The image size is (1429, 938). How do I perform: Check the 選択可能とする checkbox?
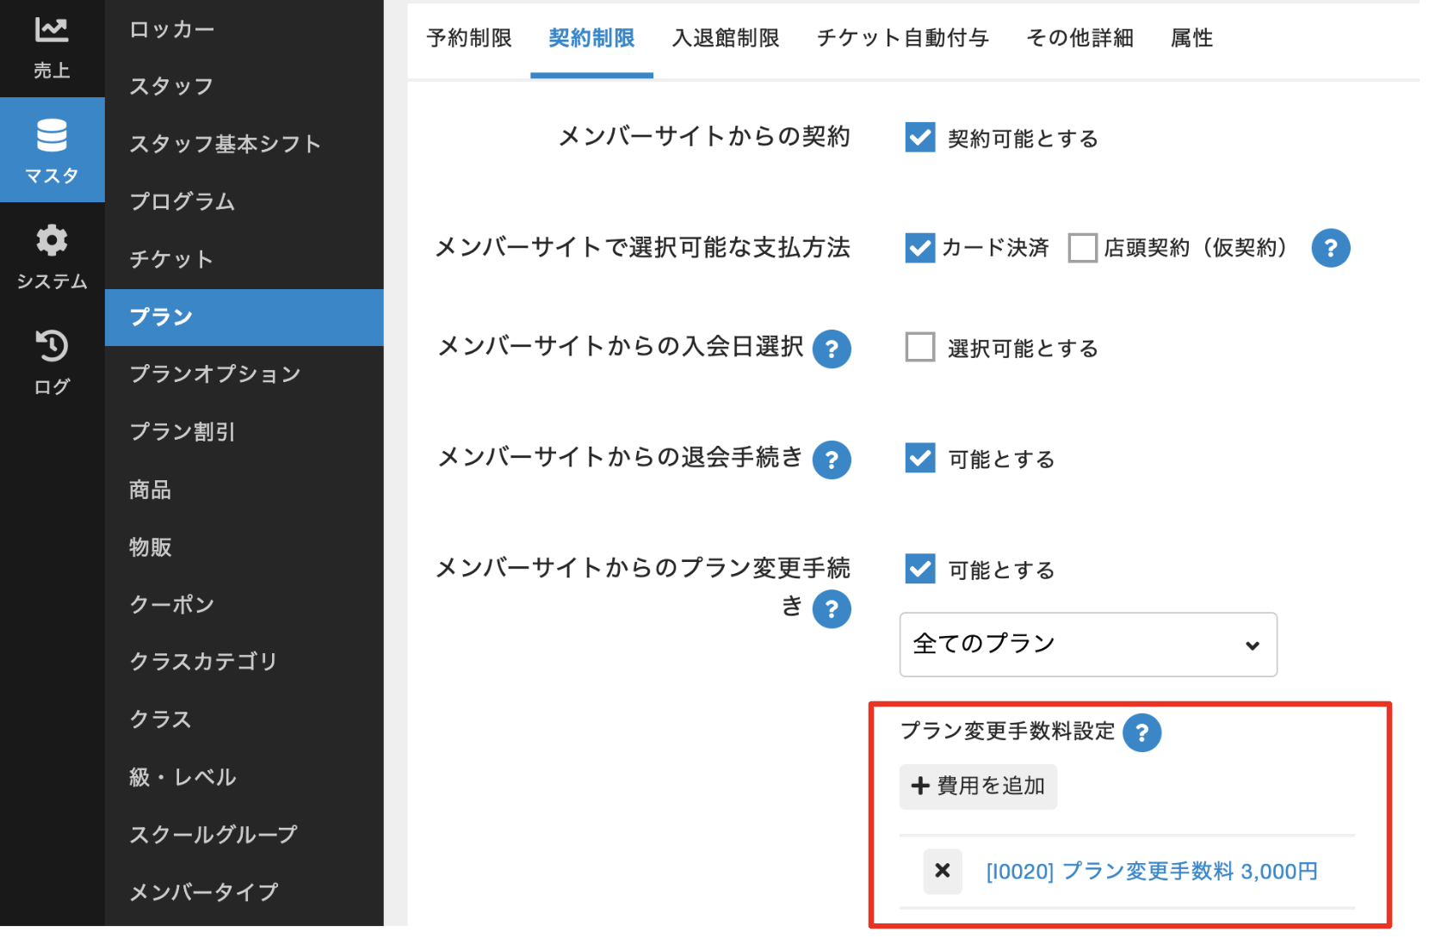(x=920, y=348)
